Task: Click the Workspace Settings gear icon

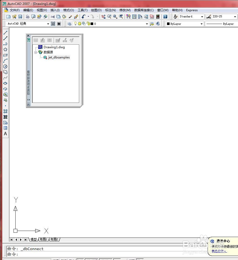Action: point(53,24)
